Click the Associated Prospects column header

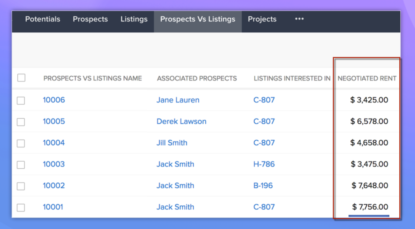coord(197,78)
